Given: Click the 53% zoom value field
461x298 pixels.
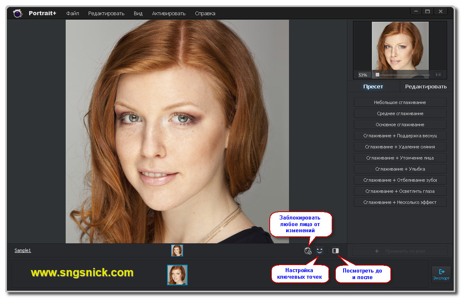Looking at the screenshot, I should pyautogui.click(x=363, y=75).
